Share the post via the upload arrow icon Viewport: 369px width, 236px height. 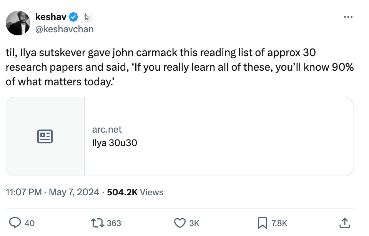coord(344,223)
